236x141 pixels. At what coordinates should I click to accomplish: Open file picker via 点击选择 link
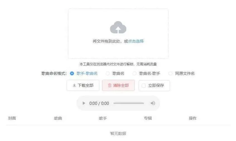click(136, 41)
